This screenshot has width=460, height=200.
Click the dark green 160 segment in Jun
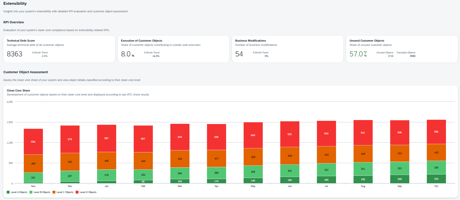point(290,180)
